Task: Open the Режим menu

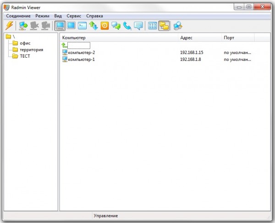Action: point(42,16)
